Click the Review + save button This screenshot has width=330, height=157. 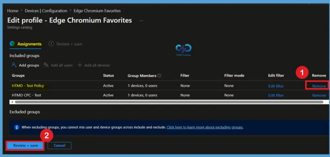[25, 145]
